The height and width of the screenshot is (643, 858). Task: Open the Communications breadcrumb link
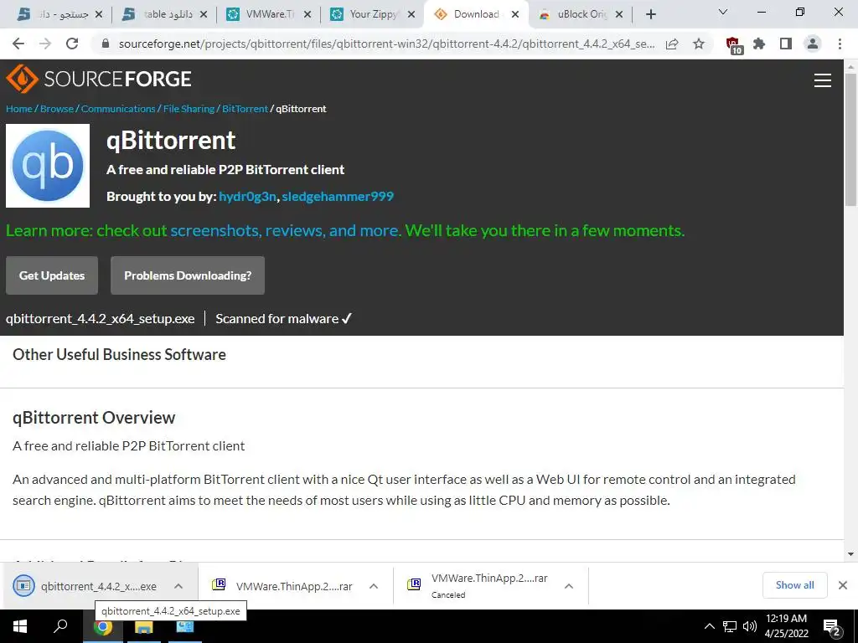coord(118,109)
